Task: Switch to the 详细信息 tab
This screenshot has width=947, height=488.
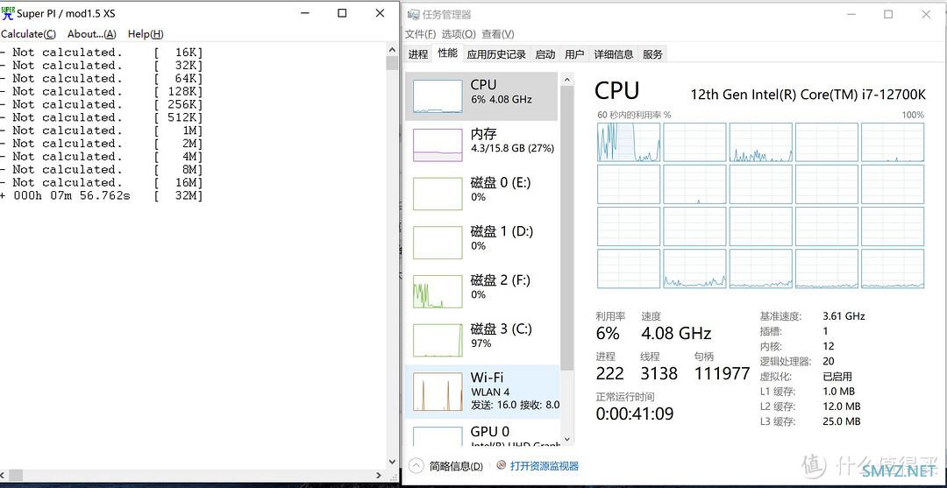Action: pyautogui.click(x=614, y=54)
